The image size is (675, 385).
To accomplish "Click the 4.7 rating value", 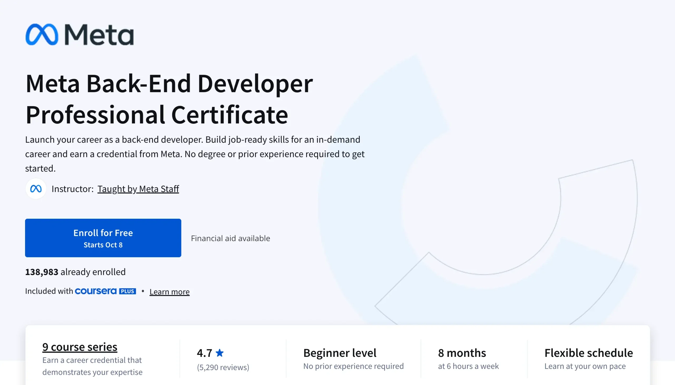I will coord(204,353).
